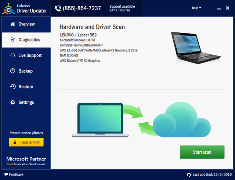
Task: Select the Diagnostics tab
Action: pyautogui.click(x=26, y=40)
